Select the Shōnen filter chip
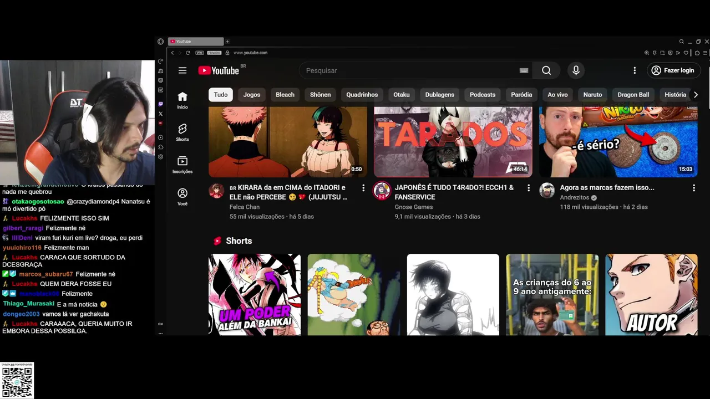Viewport: 710px width, 399px height. pyautogui.click(x=320, y=95)
